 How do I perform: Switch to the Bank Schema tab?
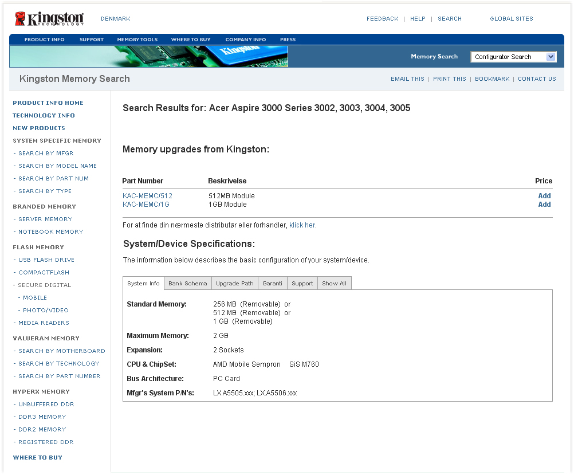(x=188, y=284)
